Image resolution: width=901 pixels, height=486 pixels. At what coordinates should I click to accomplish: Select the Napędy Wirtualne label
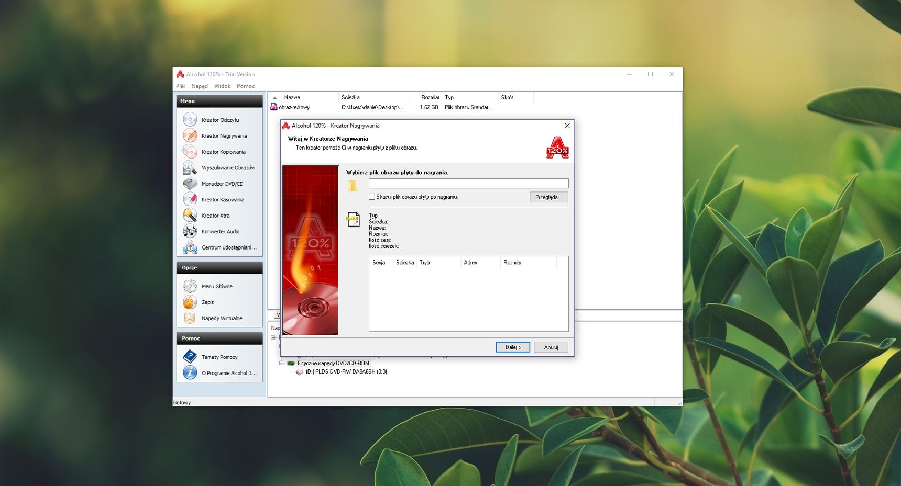coord(222,318)
